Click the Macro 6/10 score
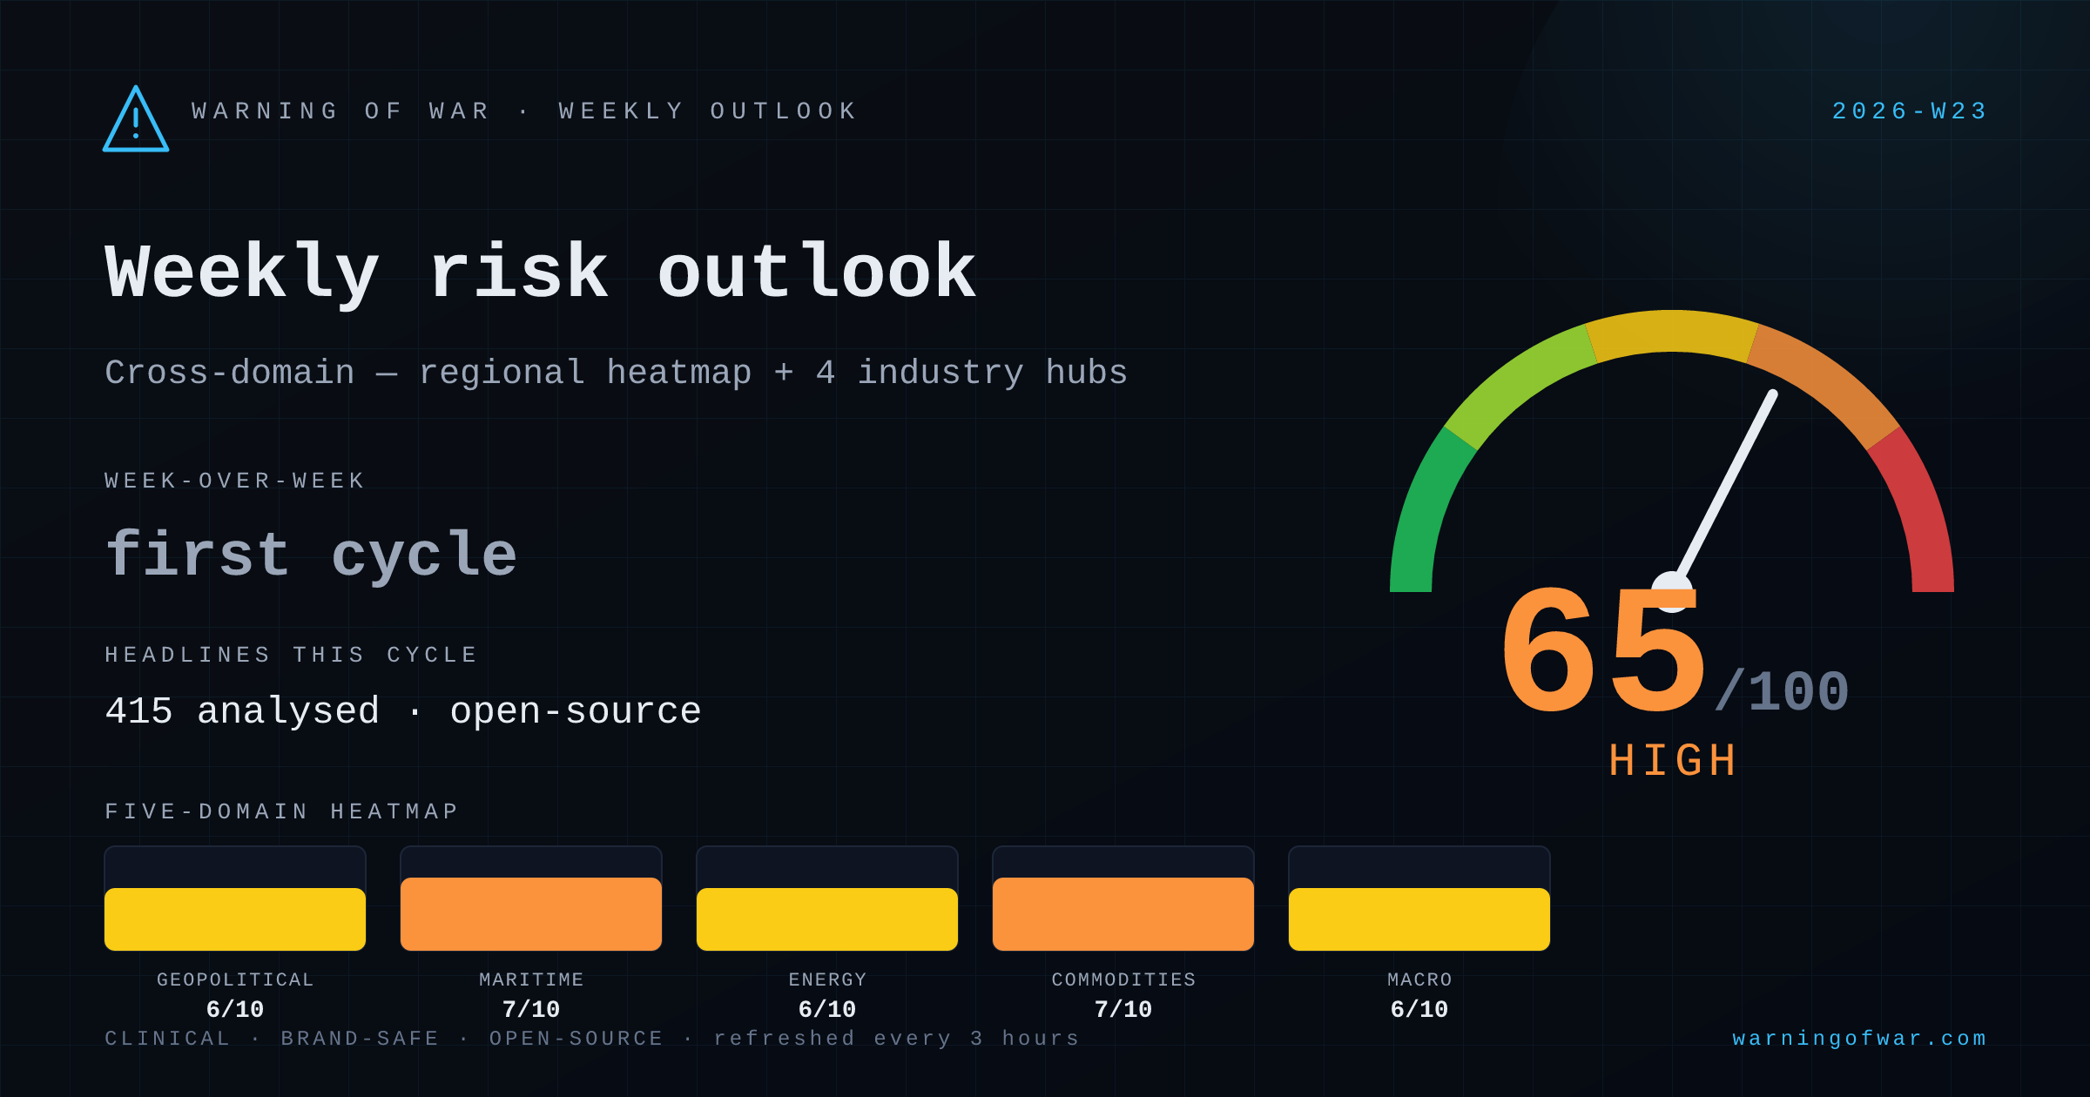2090x1097 pixels. 1419,1009
